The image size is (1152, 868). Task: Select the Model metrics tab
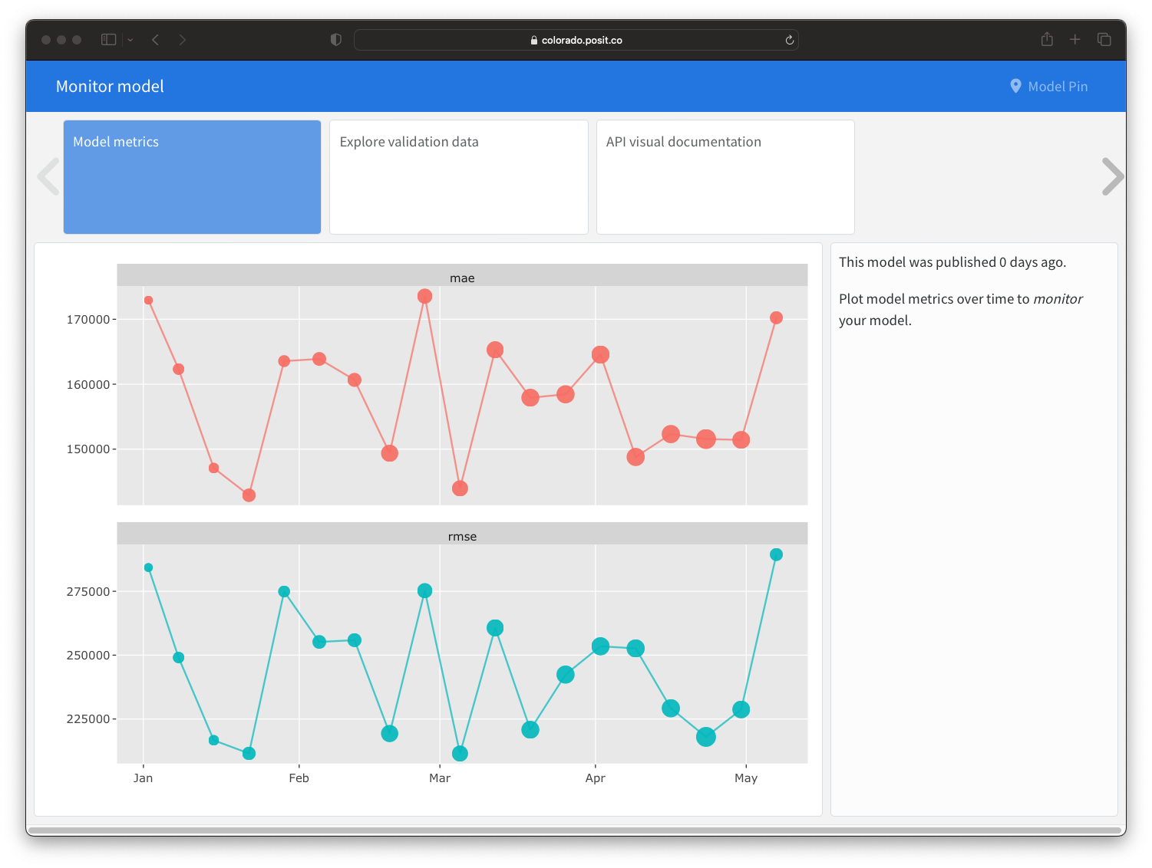(192, 176)
